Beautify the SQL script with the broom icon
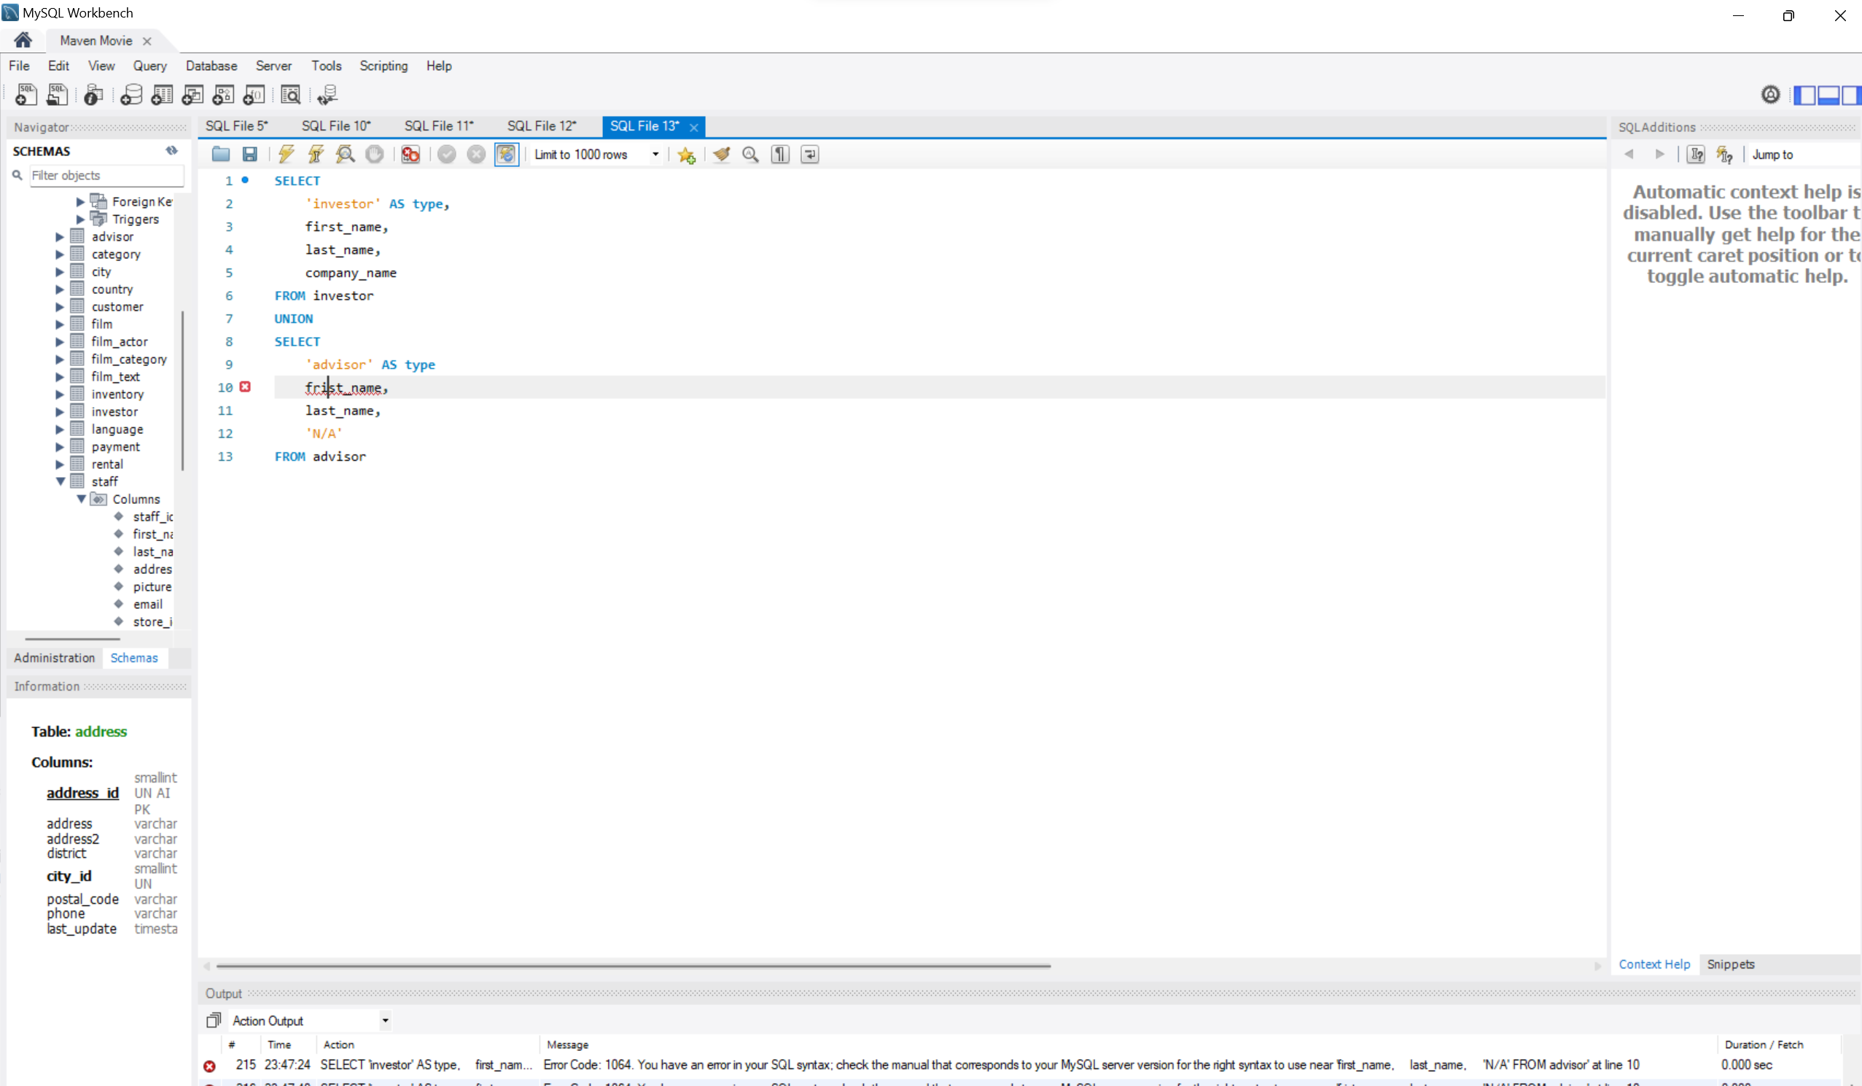 720,155
